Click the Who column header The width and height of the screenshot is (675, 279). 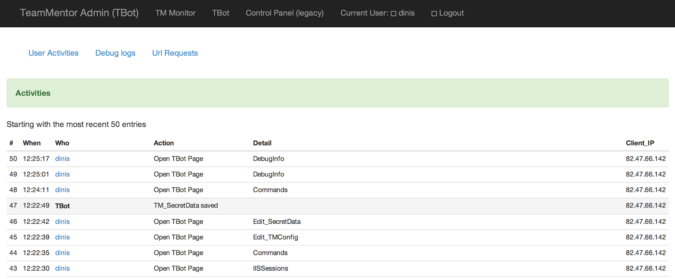(62, 143)
